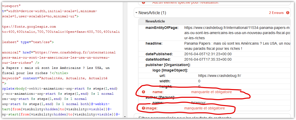Click the canonical href code line
Viewport: 296px width, 120px height.
[x=59, y=52]
